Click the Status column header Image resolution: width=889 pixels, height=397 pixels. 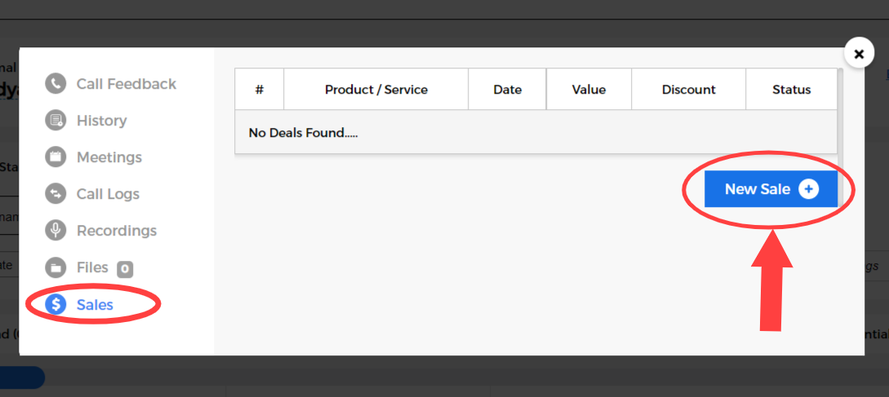(791, 90)
